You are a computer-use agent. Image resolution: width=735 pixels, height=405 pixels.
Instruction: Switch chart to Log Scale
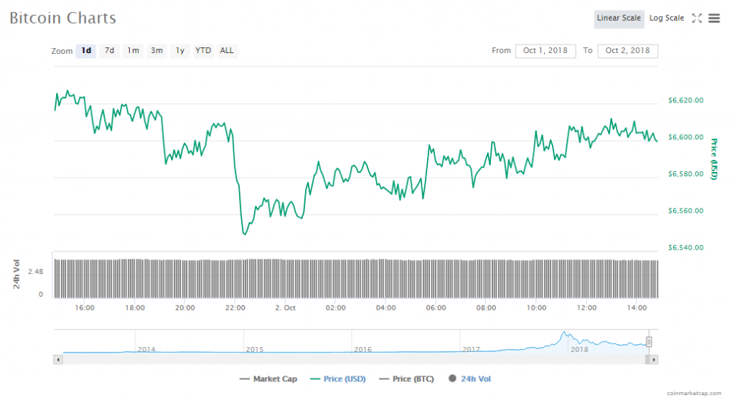pos(667,19)
